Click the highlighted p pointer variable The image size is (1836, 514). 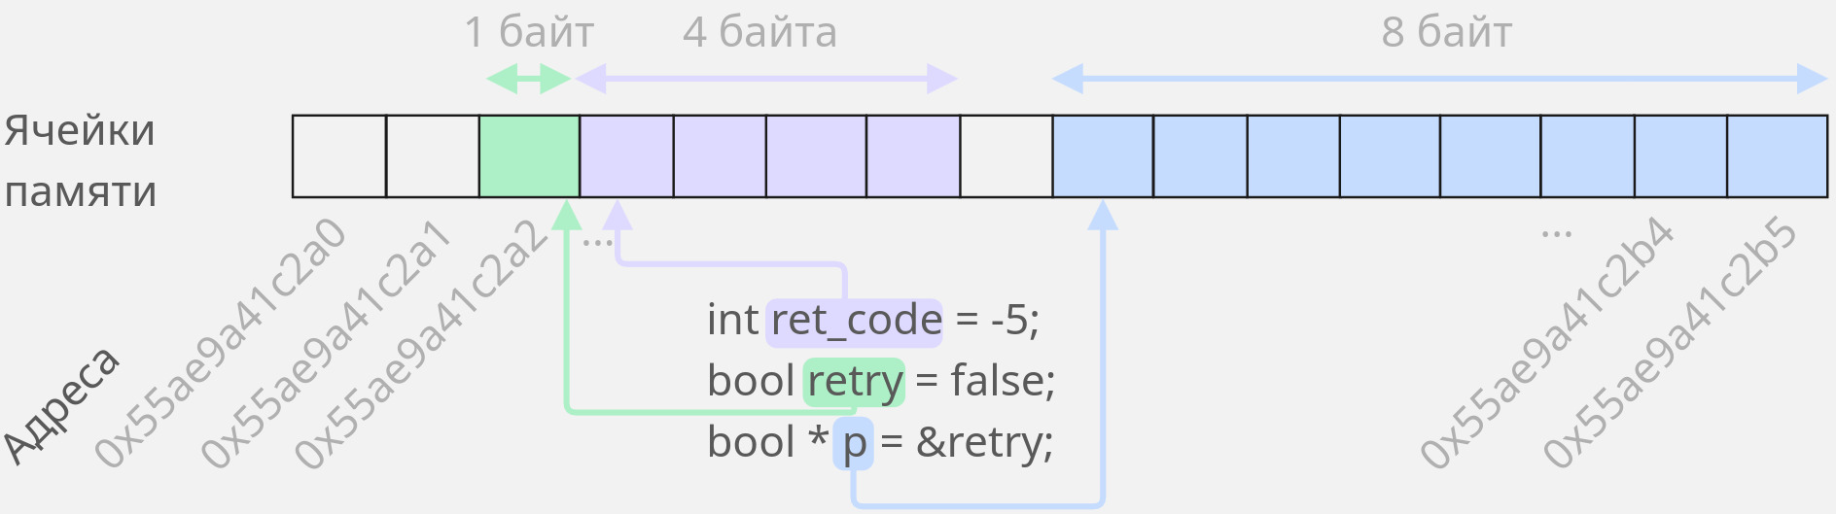coord(854,443)
